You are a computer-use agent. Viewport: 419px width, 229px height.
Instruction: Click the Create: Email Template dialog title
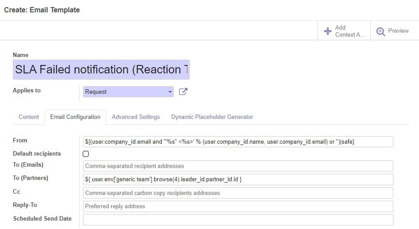pos(42,10)
